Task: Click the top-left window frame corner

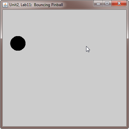Action: 1,1
